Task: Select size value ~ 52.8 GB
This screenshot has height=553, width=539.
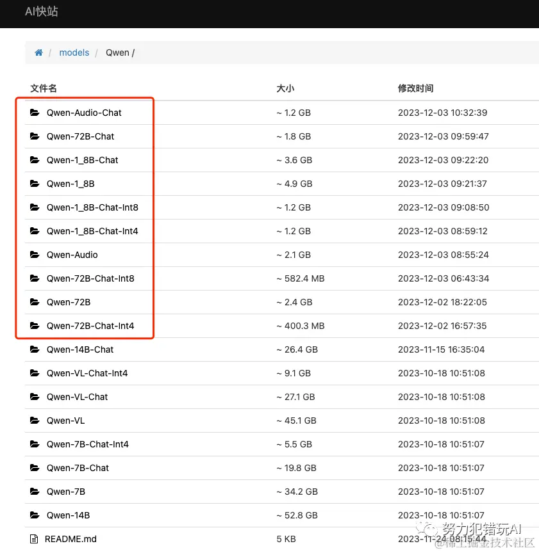Action: 297,515
